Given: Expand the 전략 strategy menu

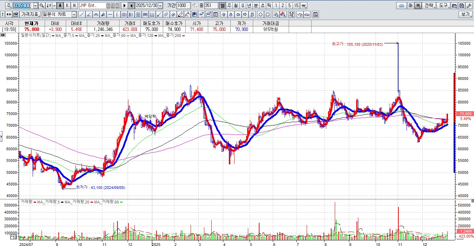Looking at the screenshot, I should (429, 6).
